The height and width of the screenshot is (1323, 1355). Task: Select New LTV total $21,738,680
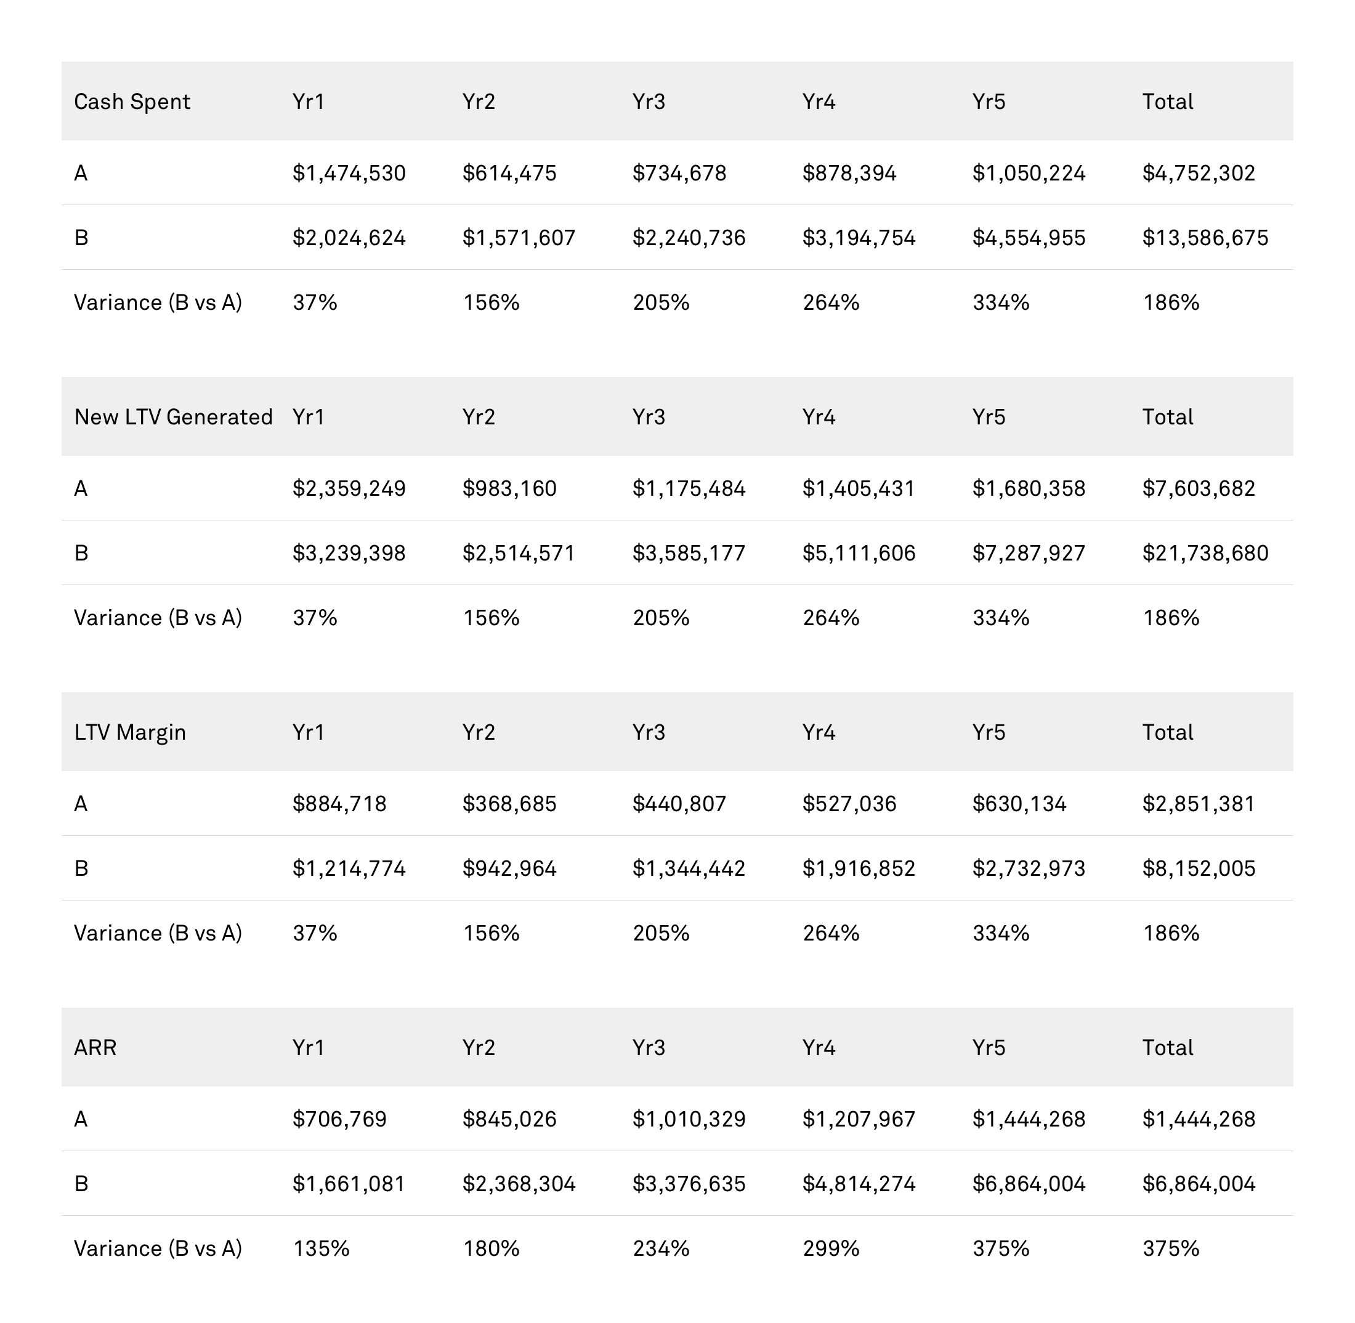1205,553
